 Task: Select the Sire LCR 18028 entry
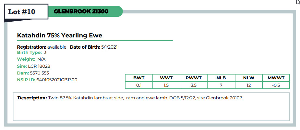click(34, 66)
